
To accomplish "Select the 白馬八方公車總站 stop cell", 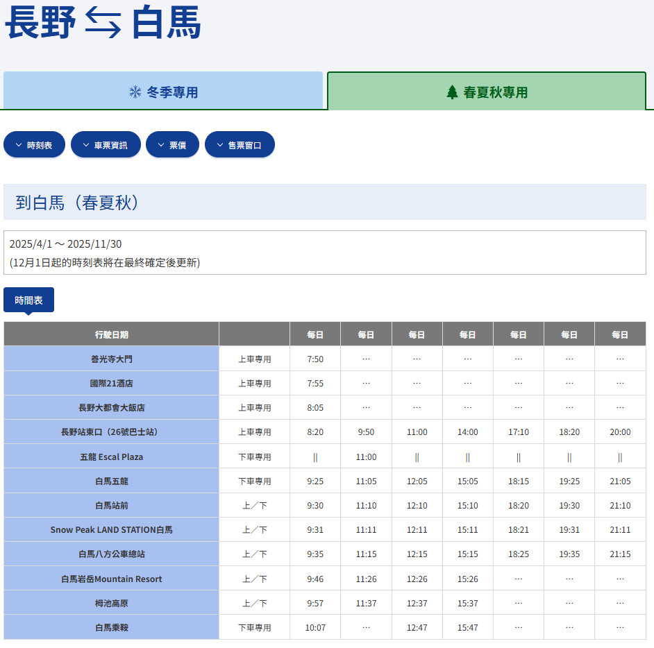I will click(x=111, y=554).
